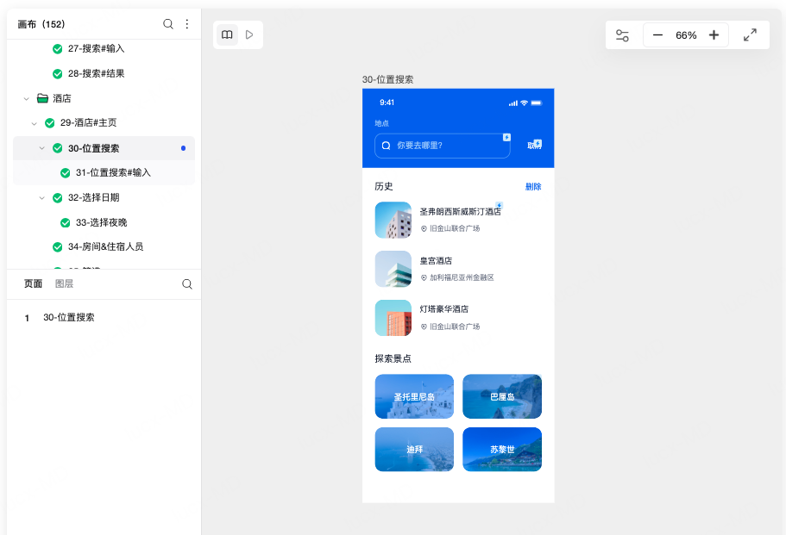Switch to 图层 tab

64,283
